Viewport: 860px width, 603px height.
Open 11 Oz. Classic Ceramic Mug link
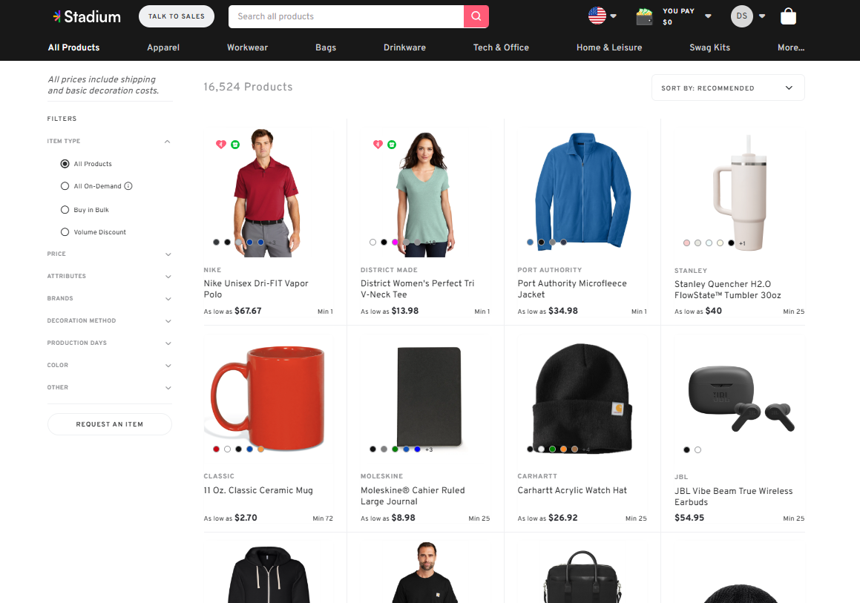point(258,490)
